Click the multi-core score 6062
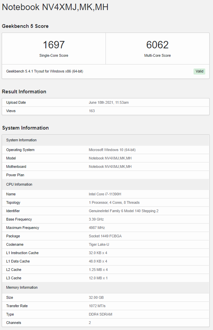 pos(157,45)
